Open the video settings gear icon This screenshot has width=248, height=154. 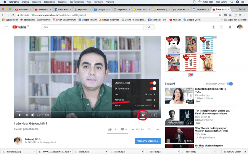[143, 115]
